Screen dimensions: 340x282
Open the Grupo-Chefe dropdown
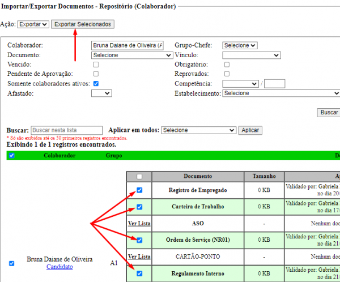pos(240,45)
